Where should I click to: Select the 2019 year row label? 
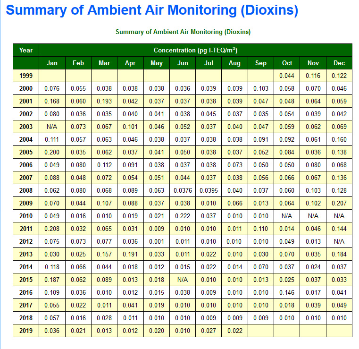(x=26, y=331)
